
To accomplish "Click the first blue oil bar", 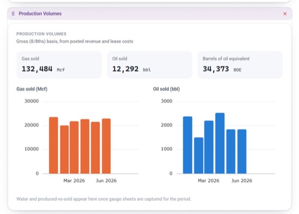I will click(187, 145).
